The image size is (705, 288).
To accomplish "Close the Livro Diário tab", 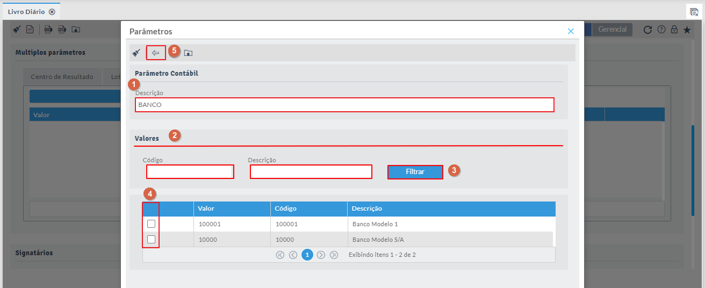I will click(52, 12).
